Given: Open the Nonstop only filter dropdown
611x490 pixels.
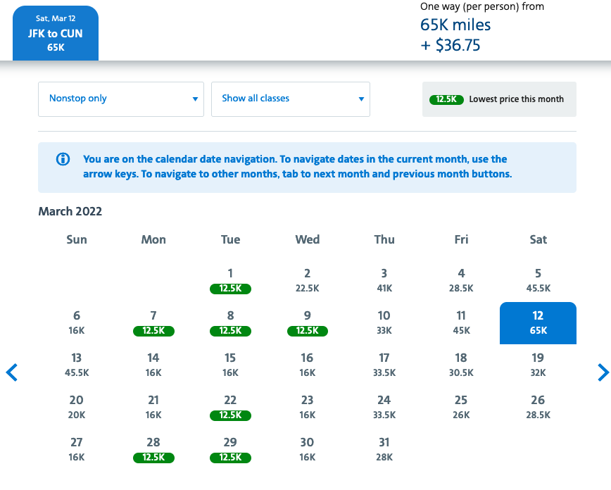Looking at the screenshot, I should [x=120, y=99].
